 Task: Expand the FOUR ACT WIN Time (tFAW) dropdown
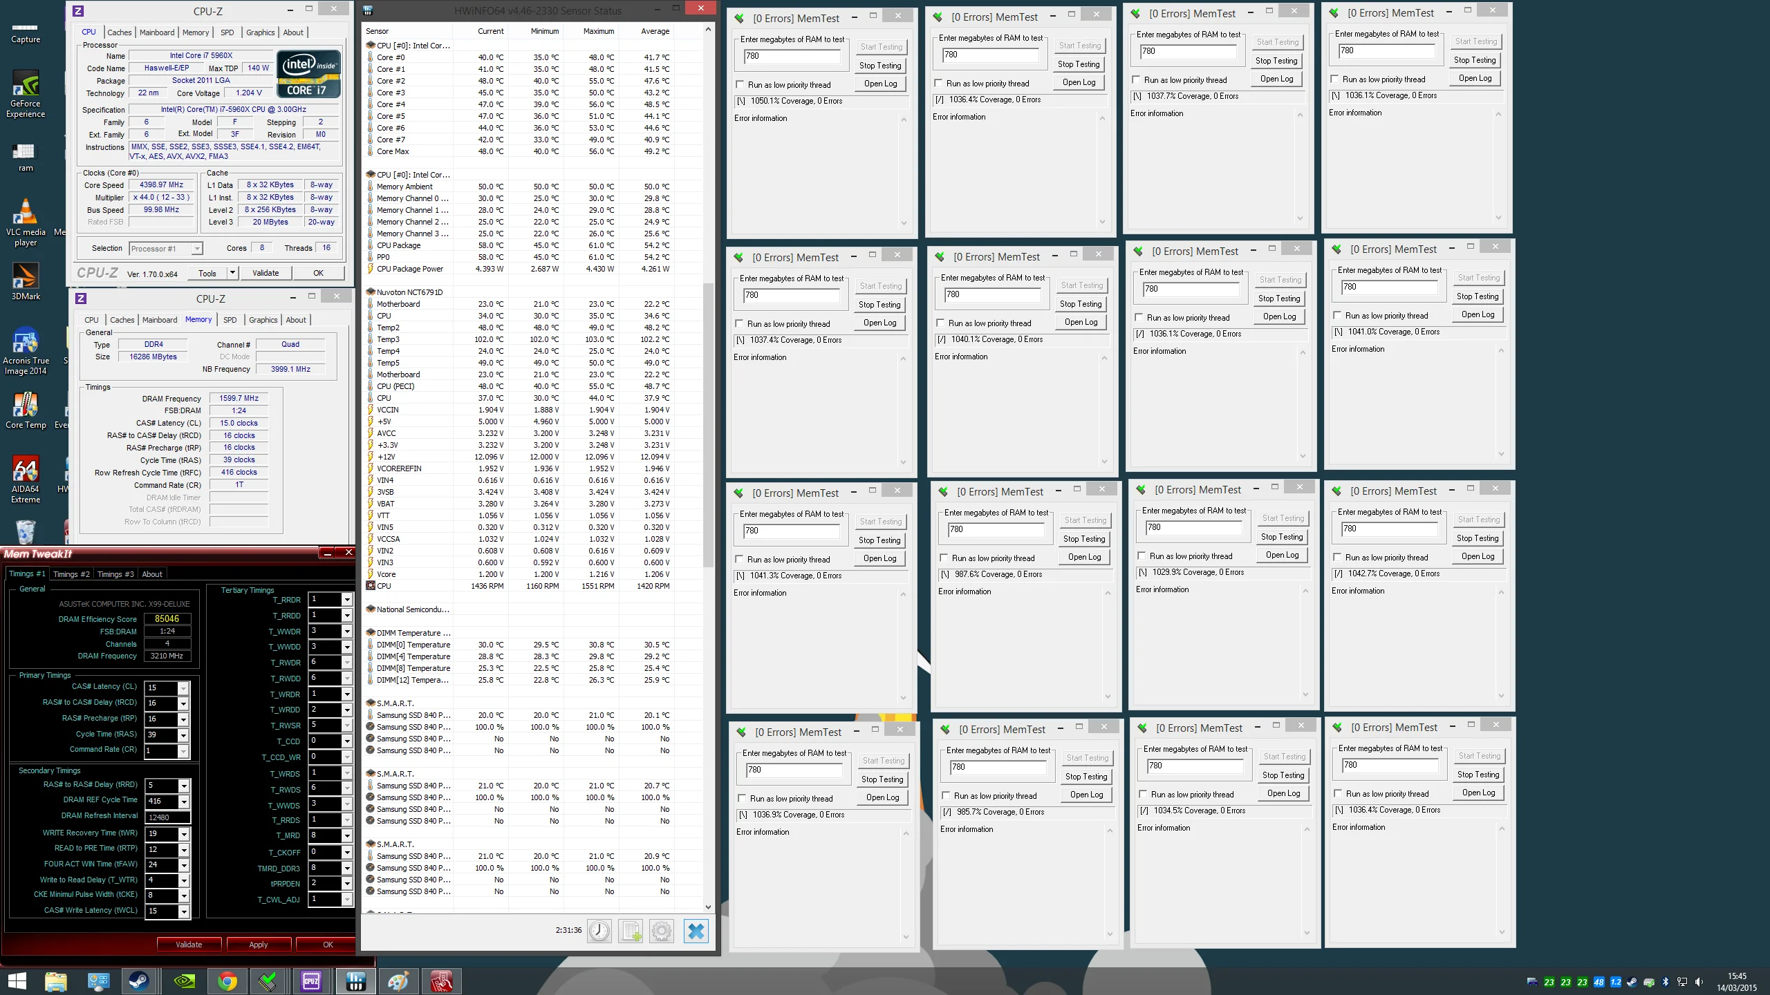(x=184, y=864)
